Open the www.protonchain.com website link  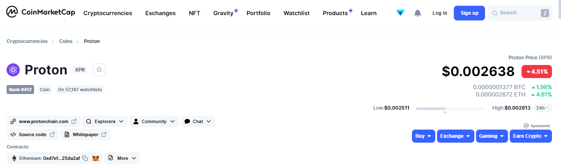(44, 121)
